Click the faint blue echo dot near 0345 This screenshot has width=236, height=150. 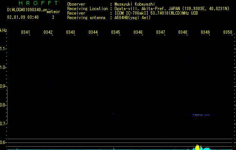[114, 114]
